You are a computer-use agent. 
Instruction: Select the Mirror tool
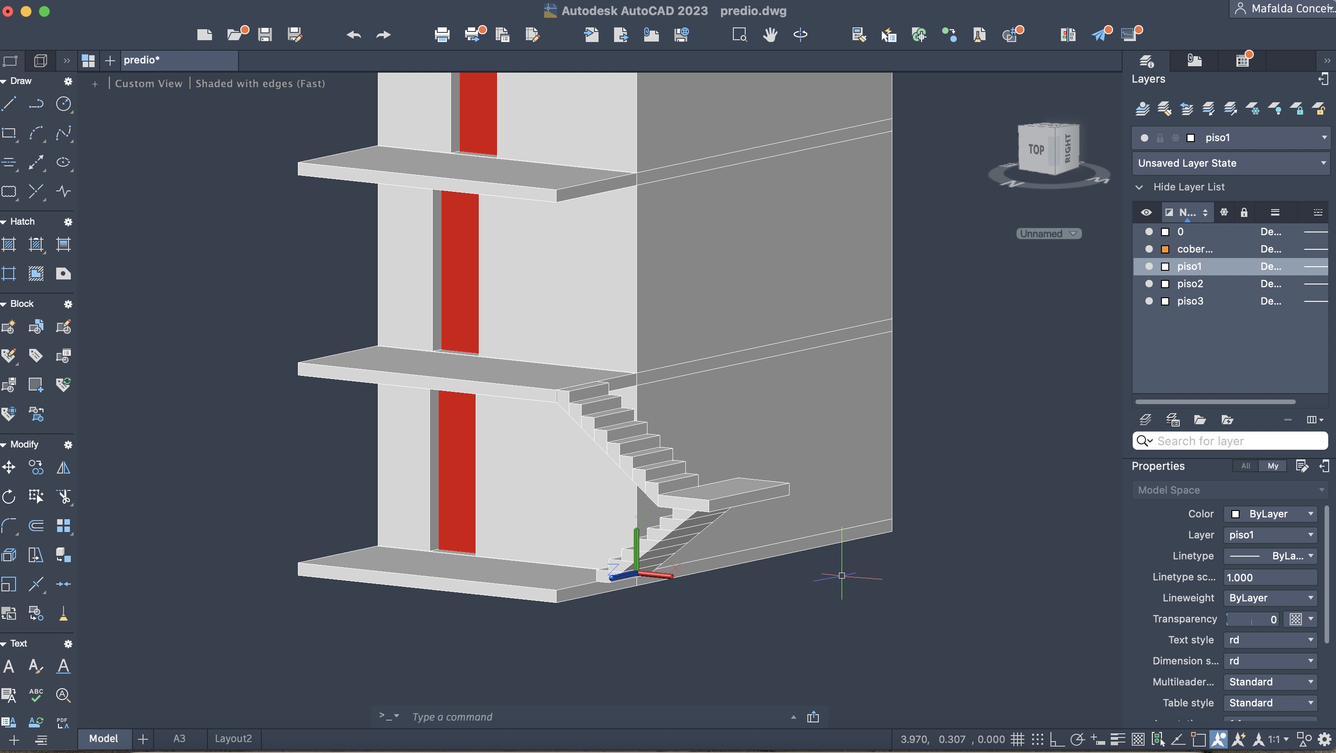63,468
